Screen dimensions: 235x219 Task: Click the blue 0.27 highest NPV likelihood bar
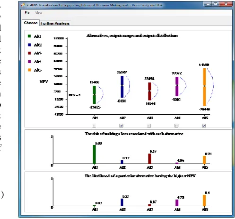point(122,202)
